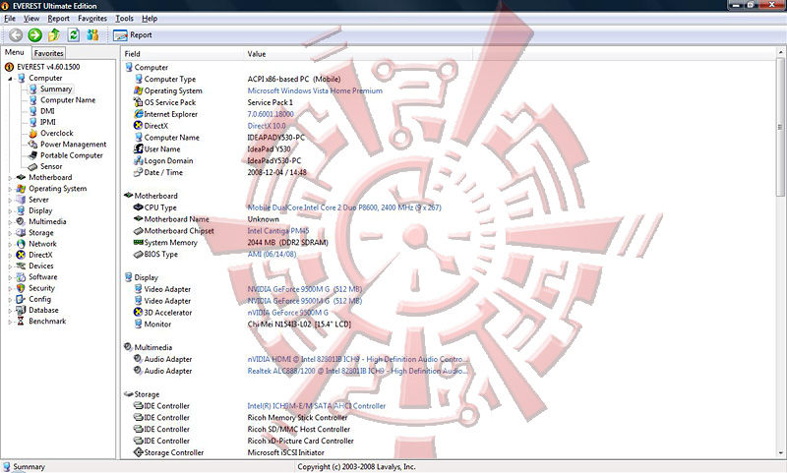Go up one level with the Up icon
This screenshot has width=787, height=473.
pos(54,34)
